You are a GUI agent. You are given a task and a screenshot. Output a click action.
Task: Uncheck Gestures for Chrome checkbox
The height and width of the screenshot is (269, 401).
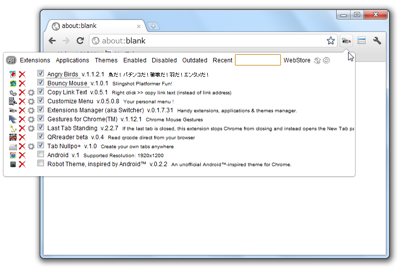click(x=40, y=118)
